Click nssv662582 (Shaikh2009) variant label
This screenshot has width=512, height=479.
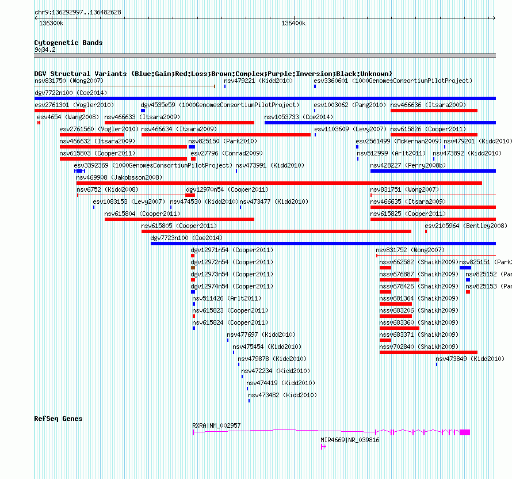point(419,262)
